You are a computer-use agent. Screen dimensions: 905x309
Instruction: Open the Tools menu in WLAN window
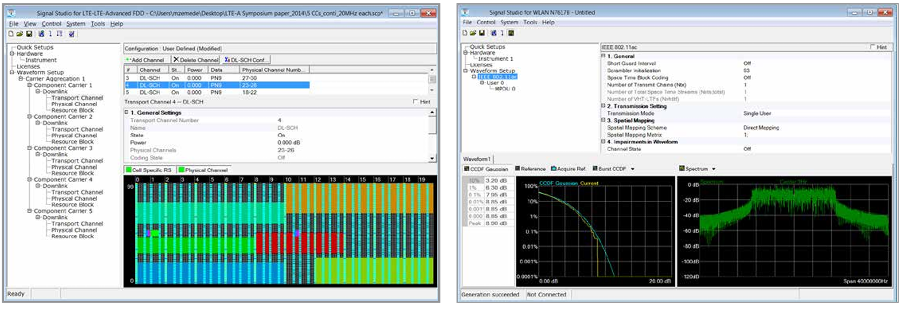click(x=530, y=22)
